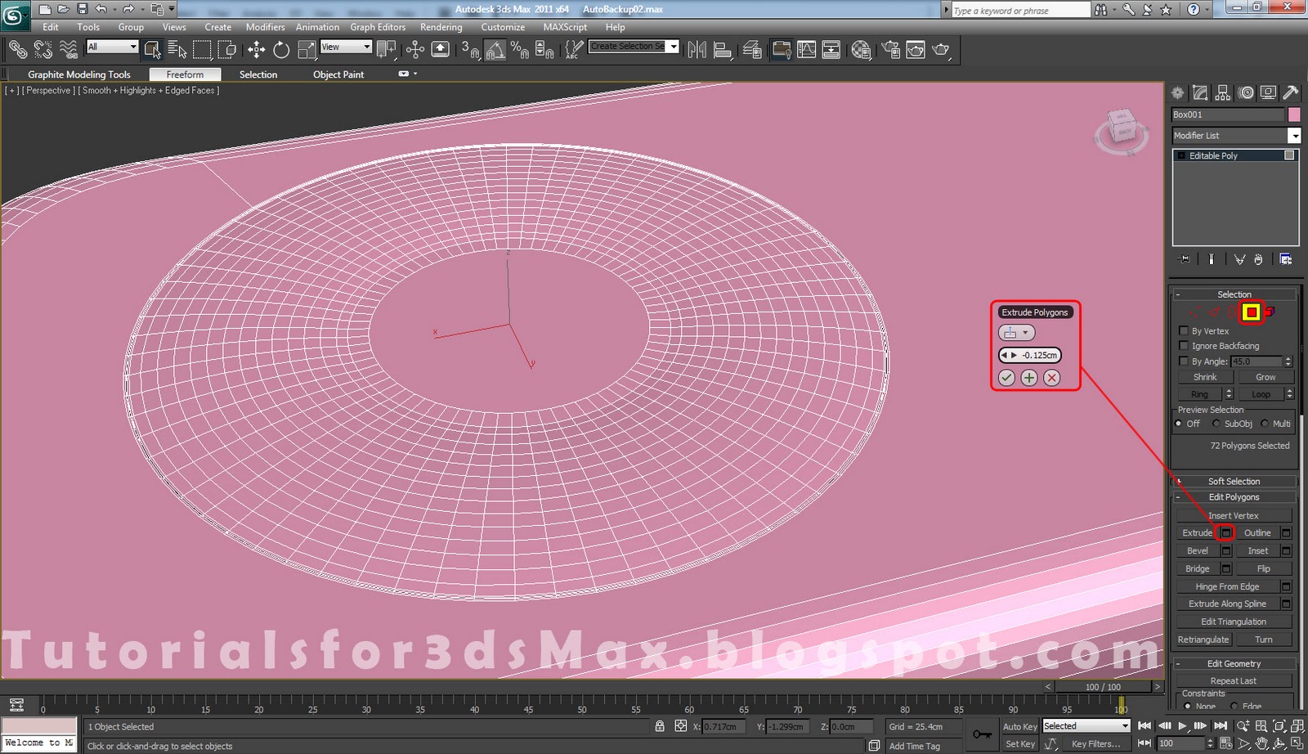The width and height of the screenshot is (1308, 754).
Task: Click the Hinge From Edge button
Action: click(1227, 586)
